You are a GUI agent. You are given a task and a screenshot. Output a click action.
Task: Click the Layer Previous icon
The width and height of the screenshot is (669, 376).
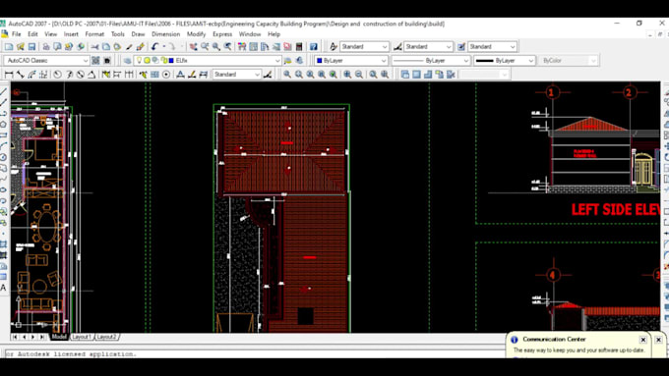(x=299, y=61)
